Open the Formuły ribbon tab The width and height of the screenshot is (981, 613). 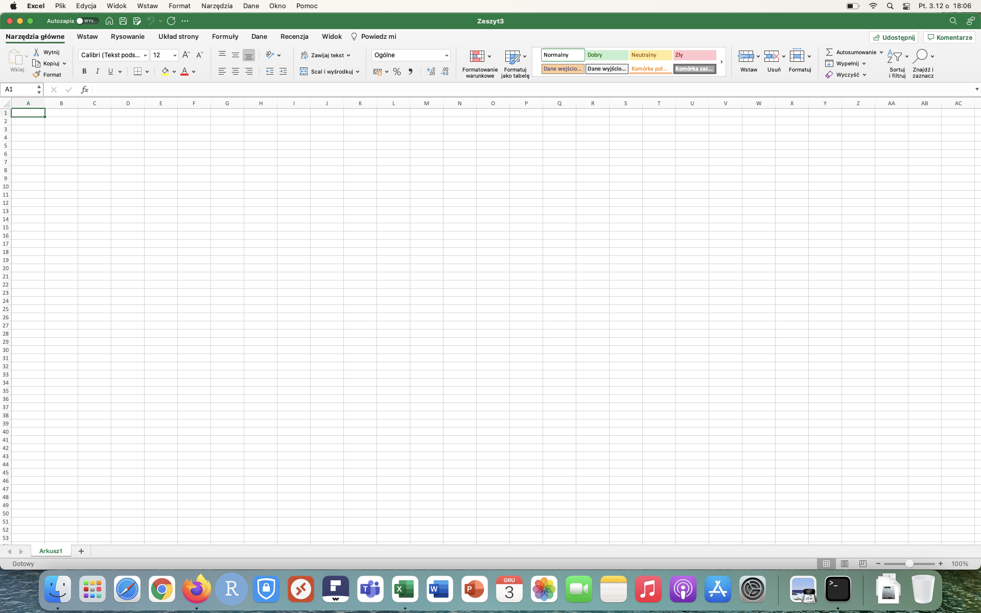coord(225,36)
